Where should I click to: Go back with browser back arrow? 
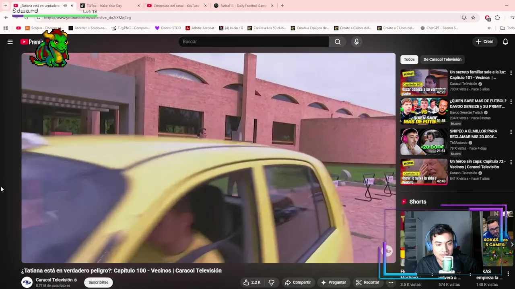[x=6, y=18]
